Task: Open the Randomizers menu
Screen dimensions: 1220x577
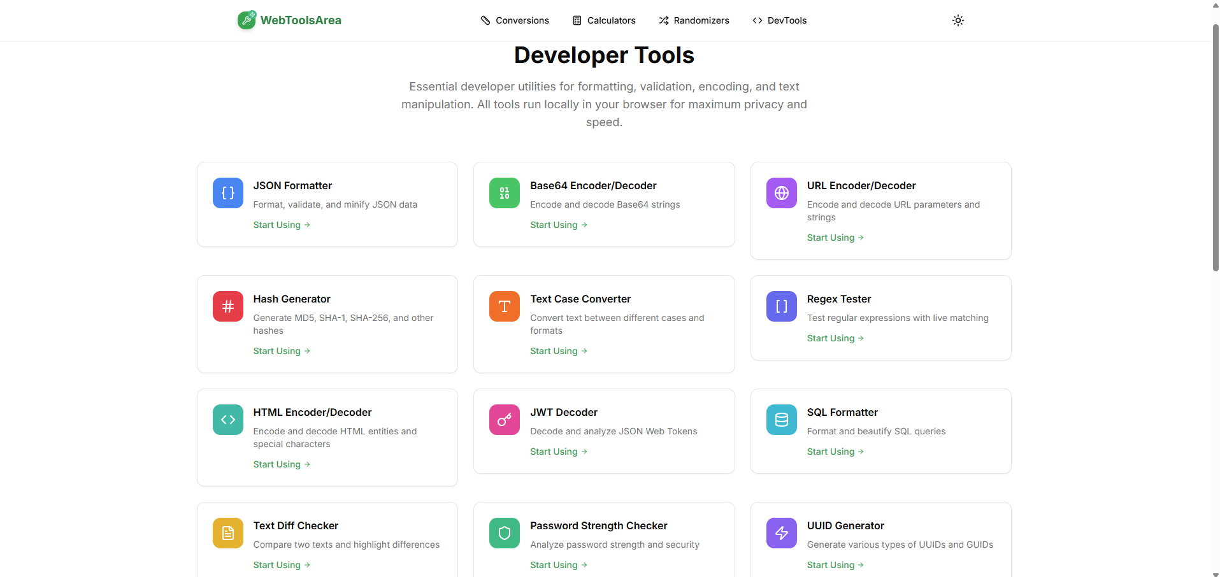Action: click(x=694, y=20)
